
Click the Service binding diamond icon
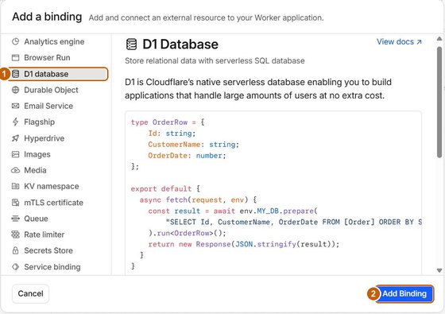15,267
